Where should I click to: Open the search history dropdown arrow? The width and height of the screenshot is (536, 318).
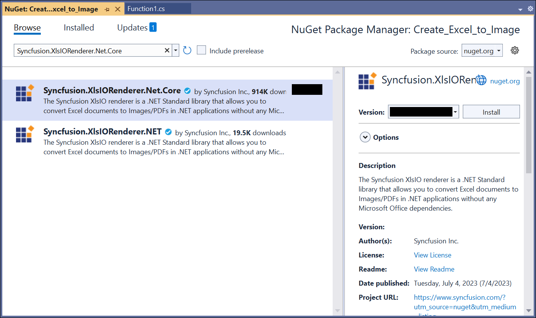click(175, 51)
